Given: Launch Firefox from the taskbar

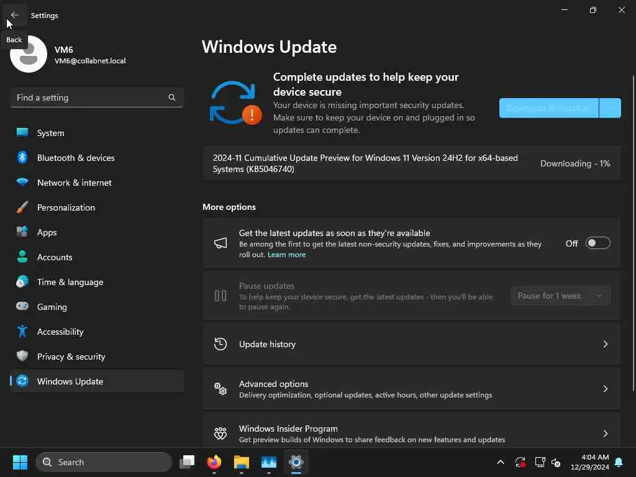Looking at the screenshot, I should coord(214,462).
